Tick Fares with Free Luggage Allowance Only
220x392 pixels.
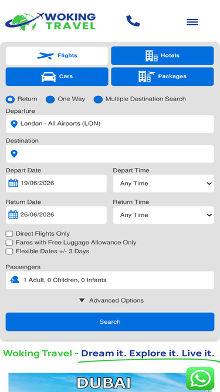click(9, 243)
